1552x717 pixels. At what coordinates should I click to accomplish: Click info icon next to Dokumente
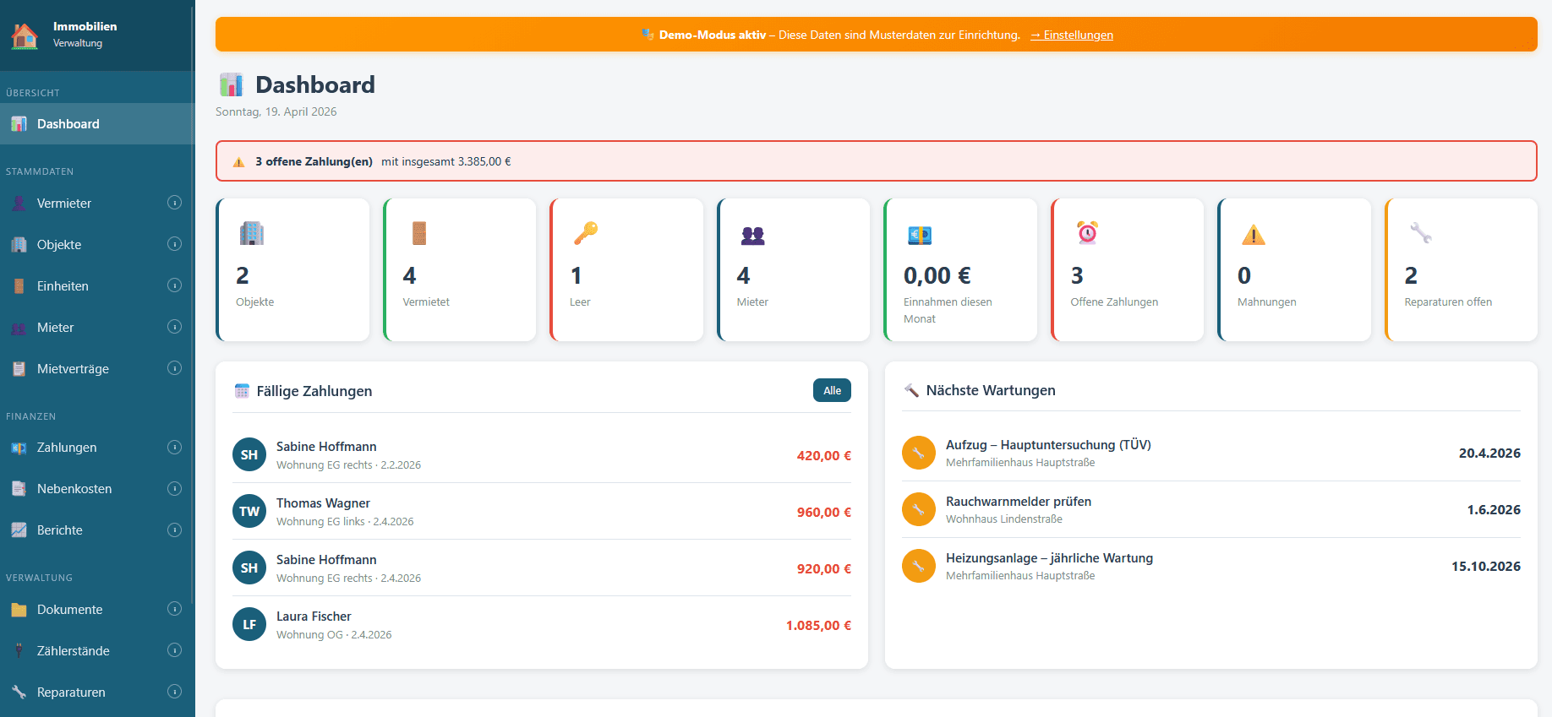pyautogui.click(x=174, y=609)
